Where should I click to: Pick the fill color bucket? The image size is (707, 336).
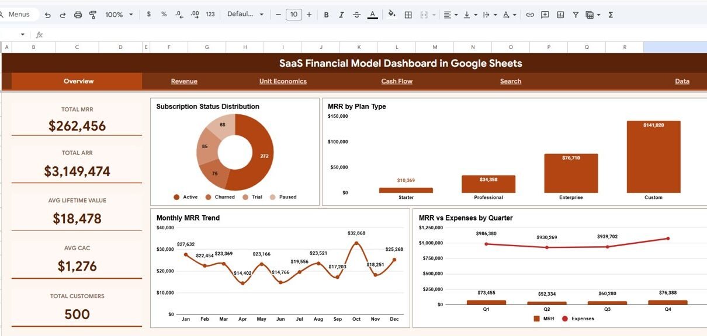coord(391,15)
